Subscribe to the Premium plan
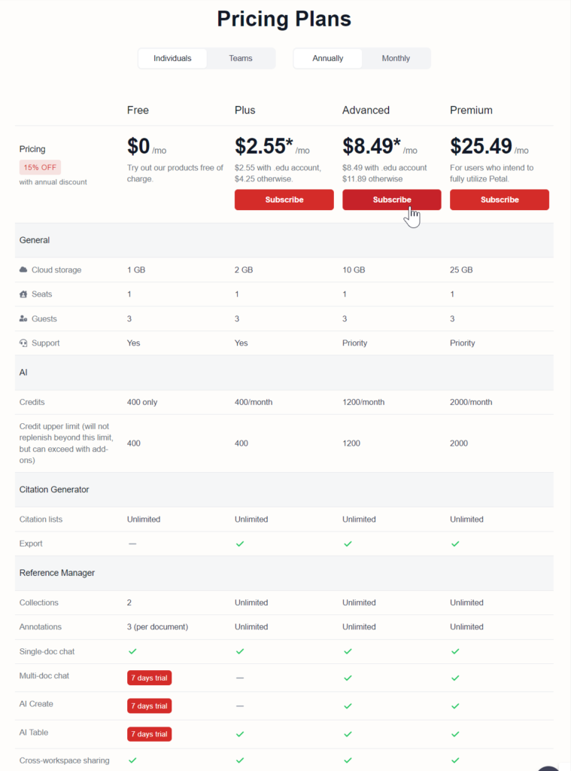 [500, 200]
